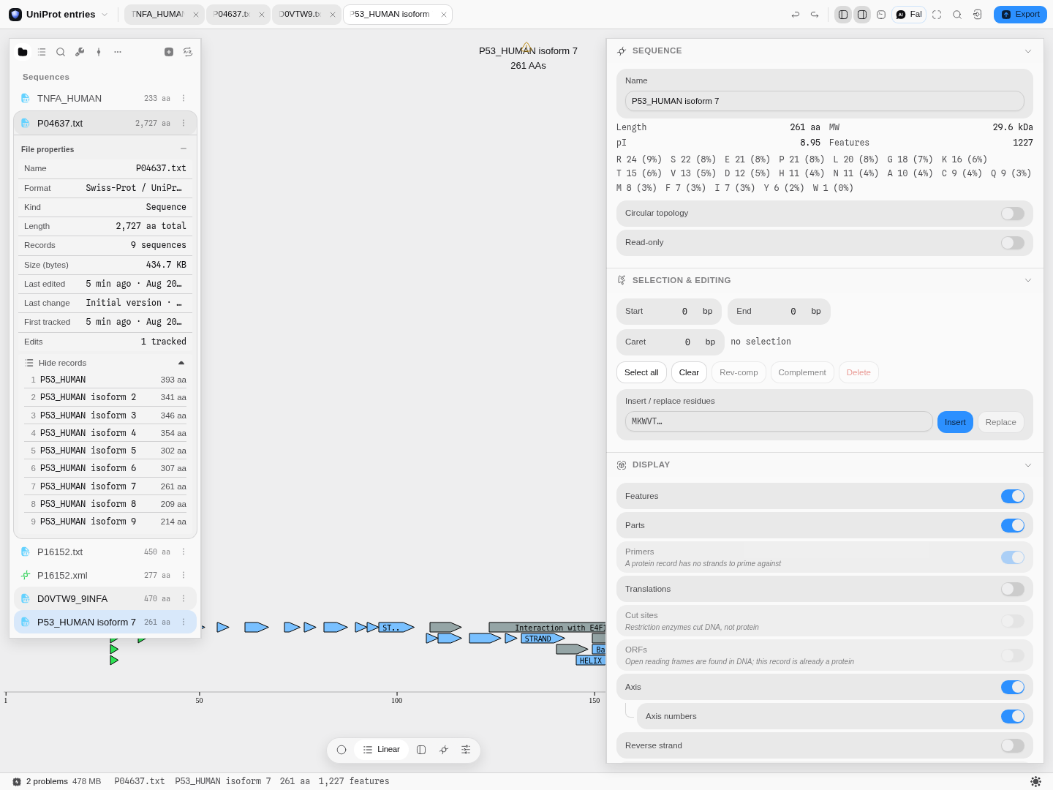The width and height of the screenshot is (1053, 790).
Task: Click the fullscreen frame icon
Action: click(x=937, y=15)
